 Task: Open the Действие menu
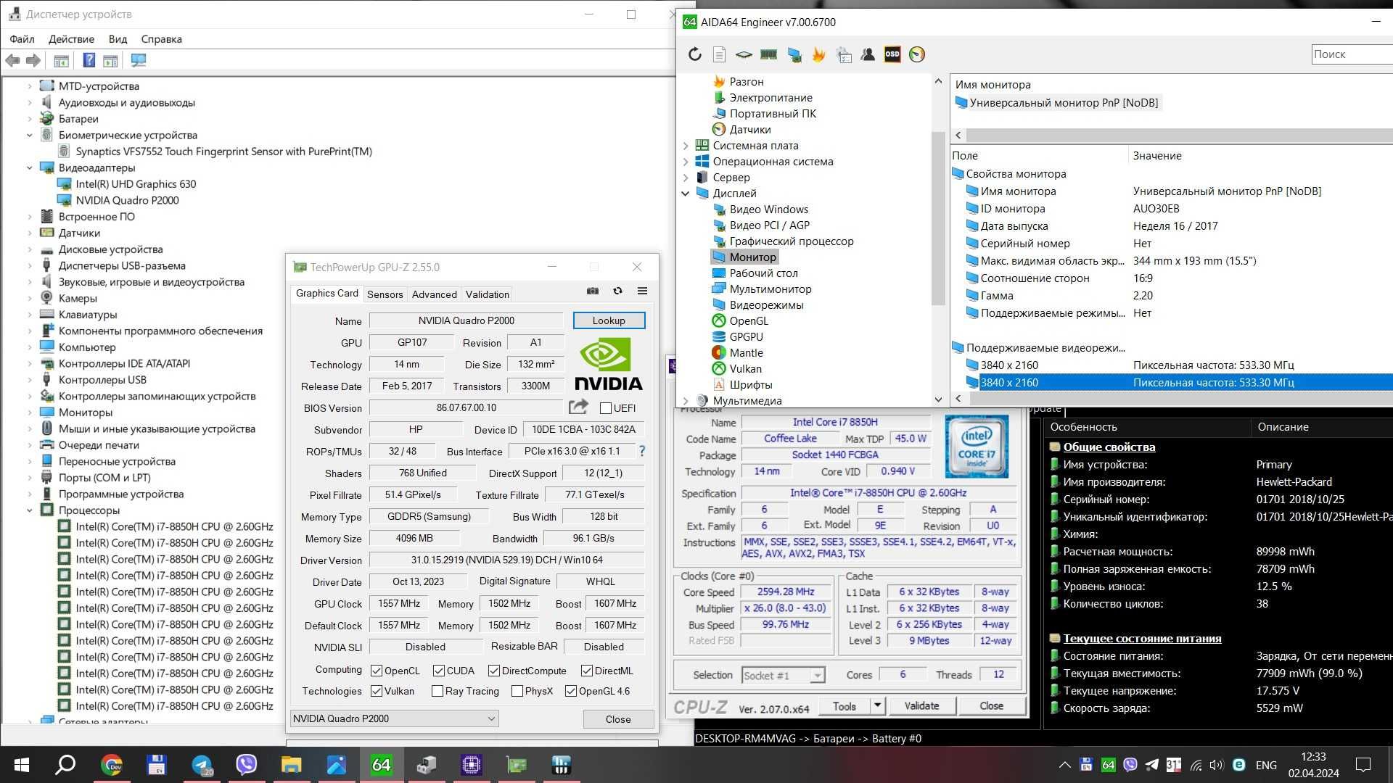[71, 39]
